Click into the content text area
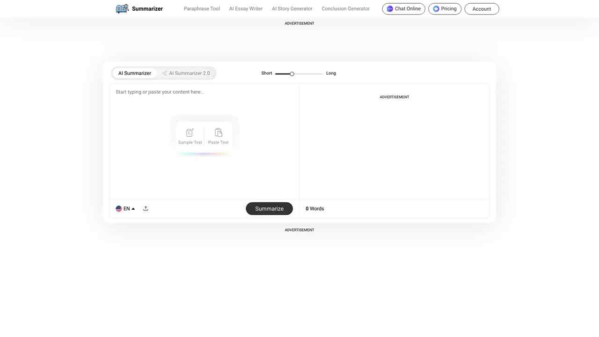Image resolution: width=599 pixels, height=337 pixels. coord(204,141)
